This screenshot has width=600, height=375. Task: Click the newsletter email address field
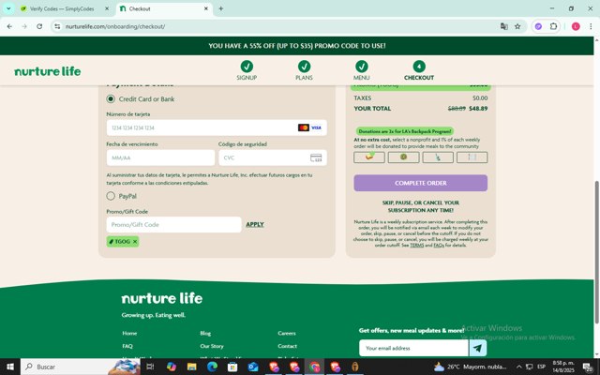coord(413,348)
